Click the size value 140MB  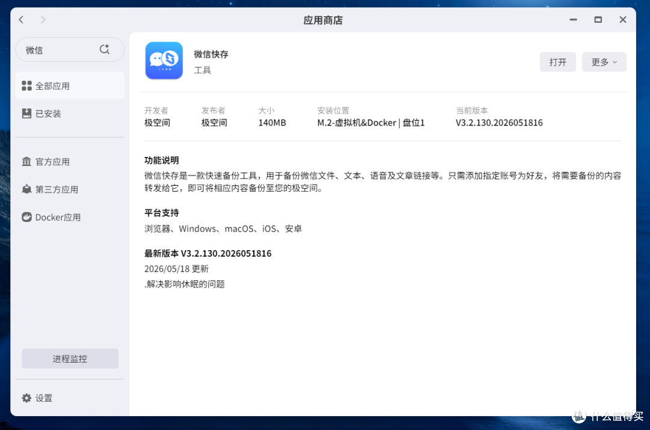272,123
